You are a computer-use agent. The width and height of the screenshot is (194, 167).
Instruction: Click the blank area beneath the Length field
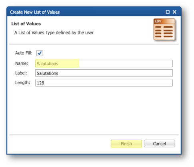(x=94, y=111)
